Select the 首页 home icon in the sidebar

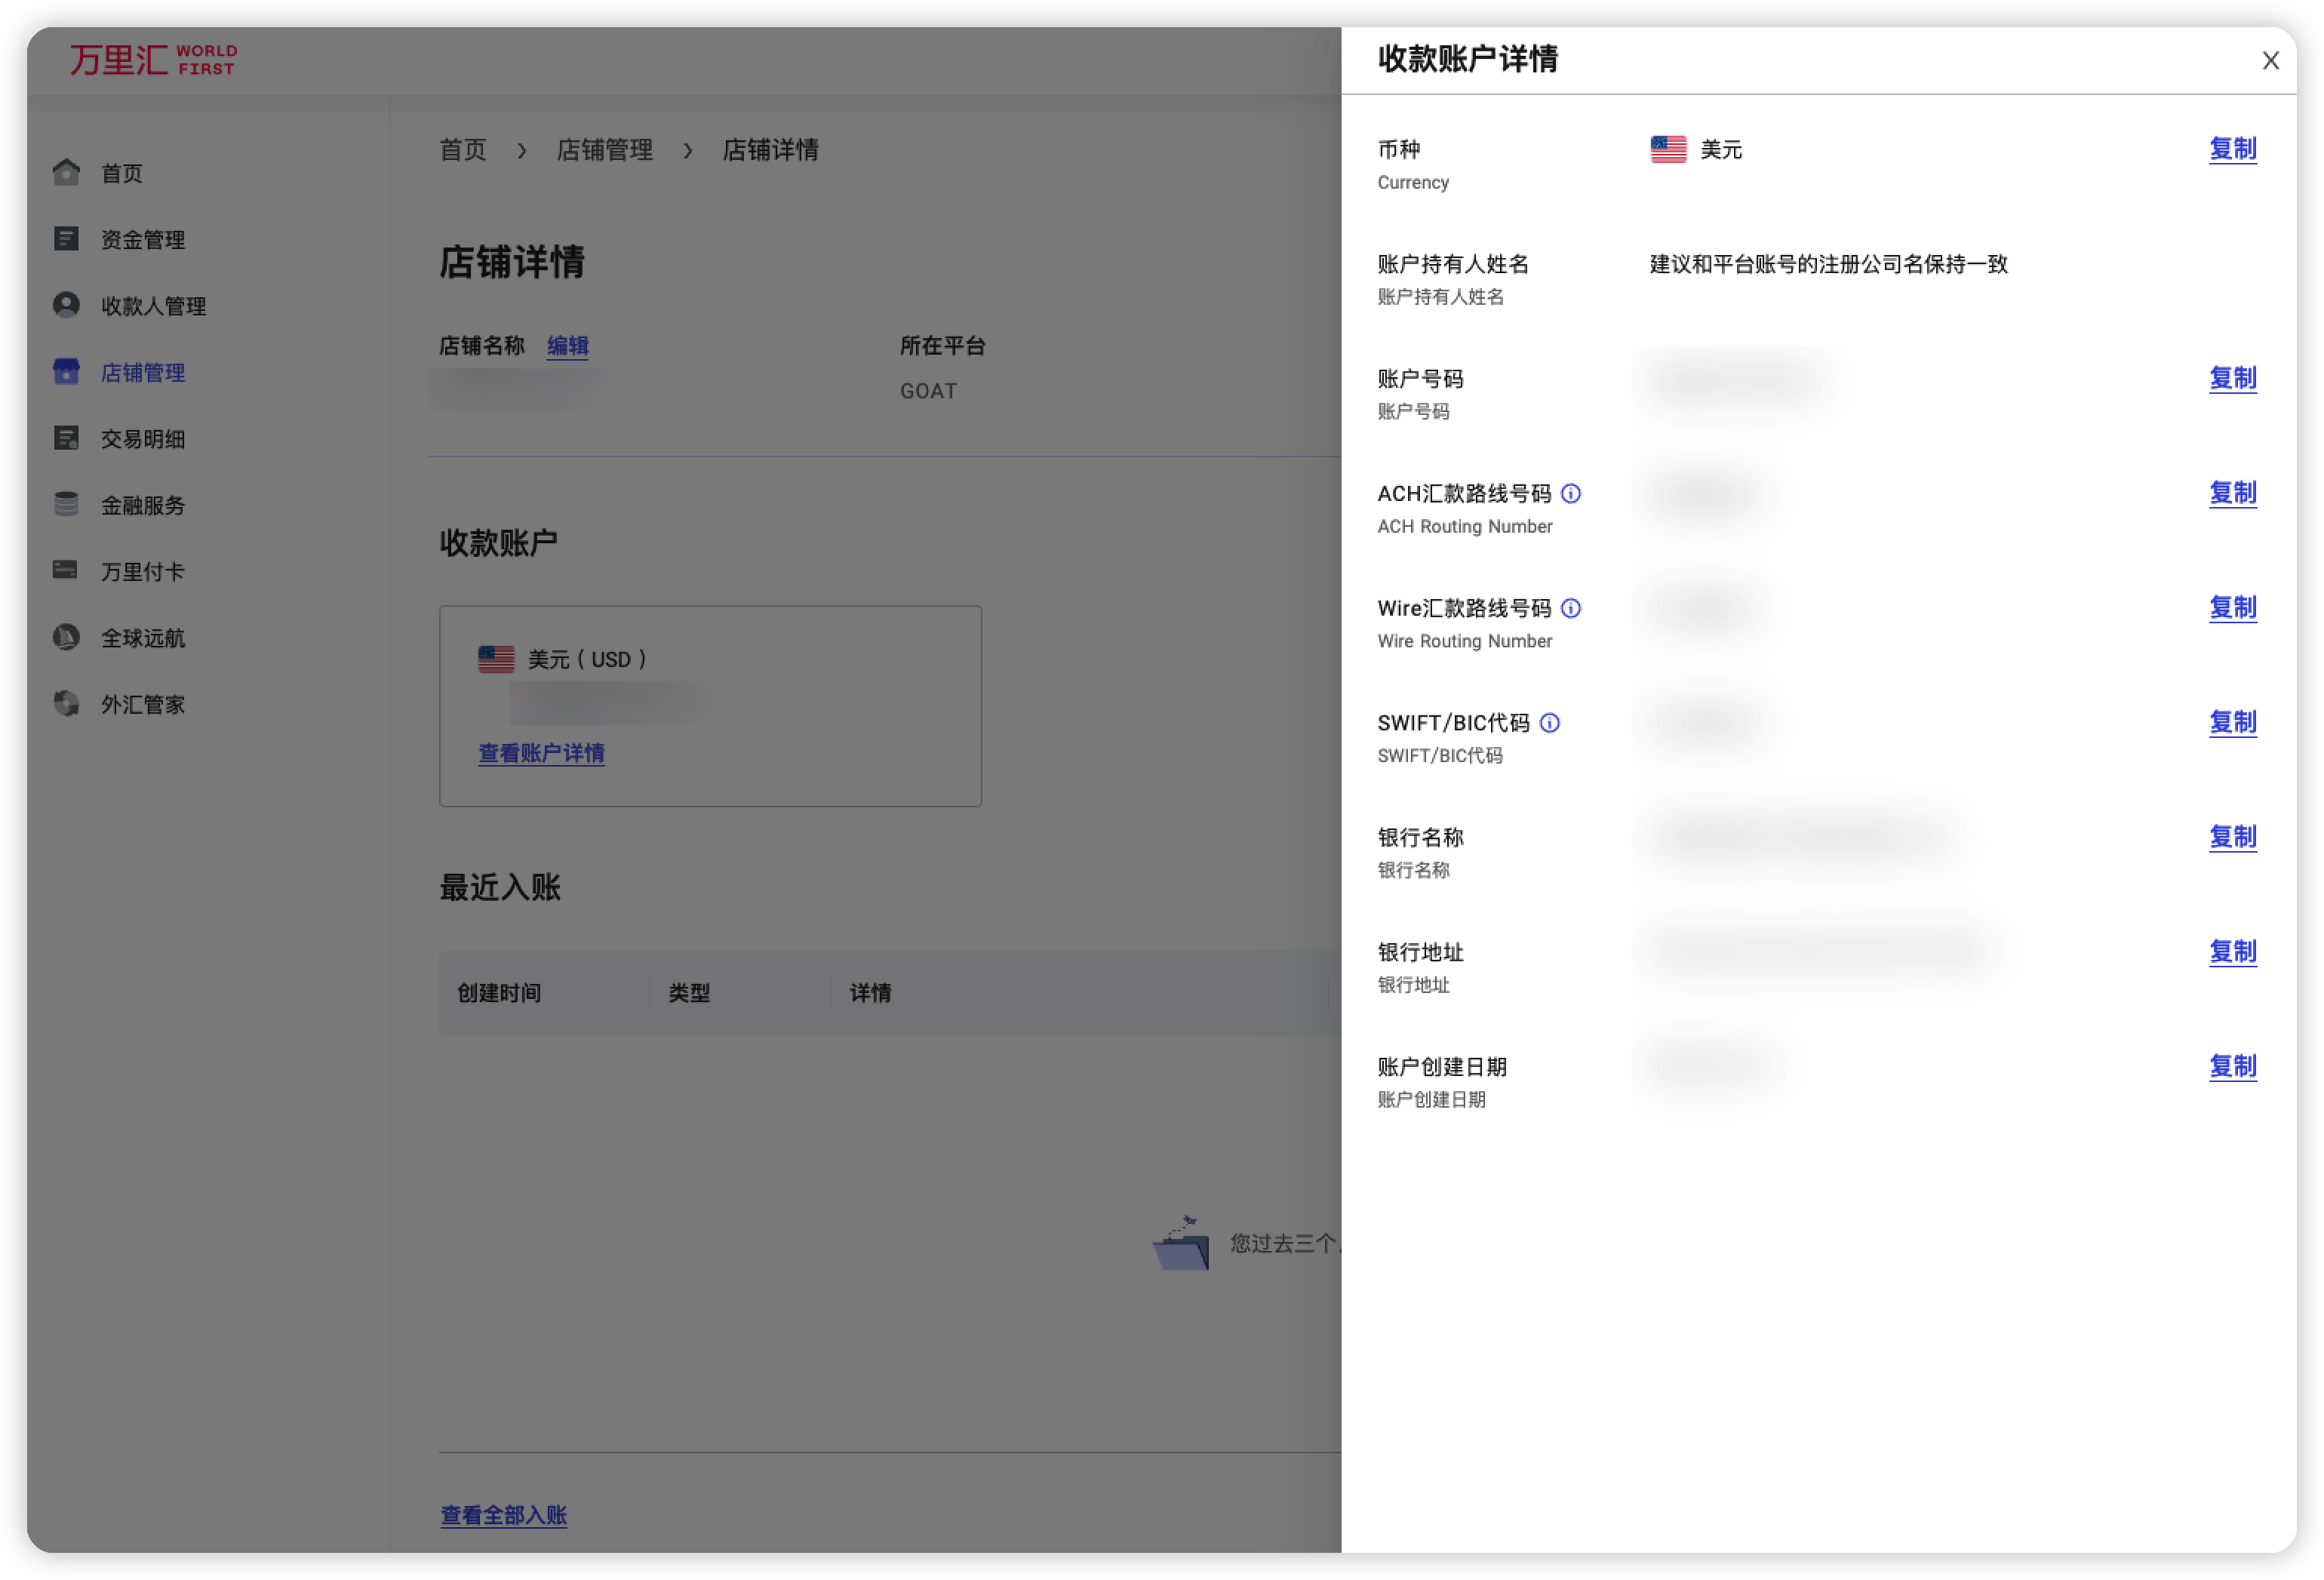65,172
